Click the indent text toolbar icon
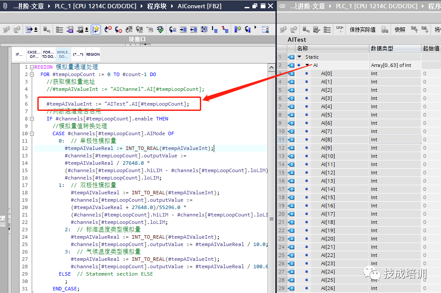This screenshot has height=293, width=441. click(183, 29)
